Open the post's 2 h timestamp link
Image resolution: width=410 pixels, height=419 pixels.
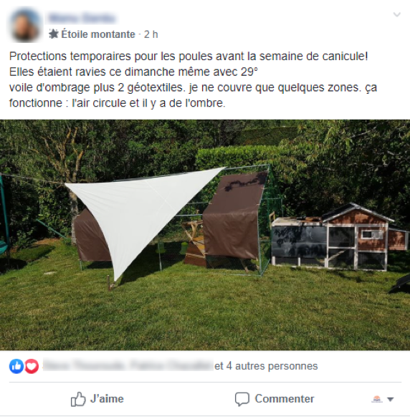[x=151, y=34]
